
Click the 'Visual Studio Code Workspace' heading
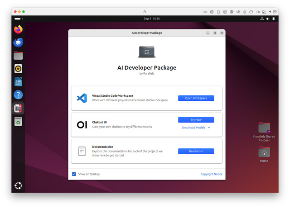click(x=112, y=95)
